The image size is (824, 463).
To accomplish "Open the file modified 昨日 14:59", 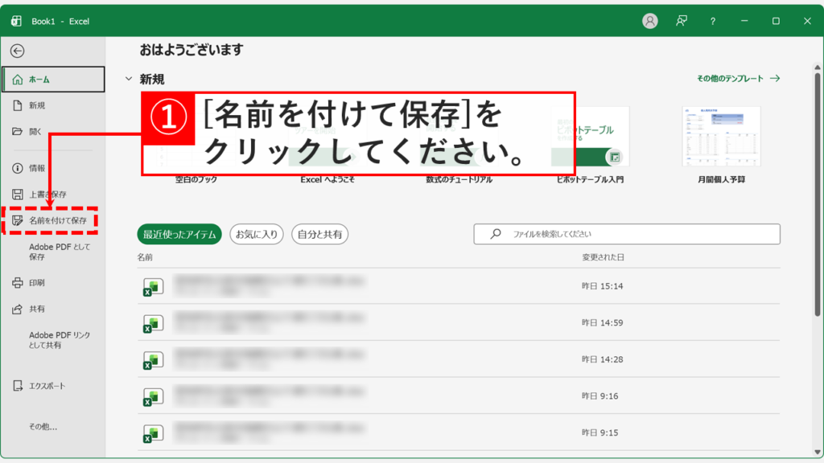I will tap(459, 323).
